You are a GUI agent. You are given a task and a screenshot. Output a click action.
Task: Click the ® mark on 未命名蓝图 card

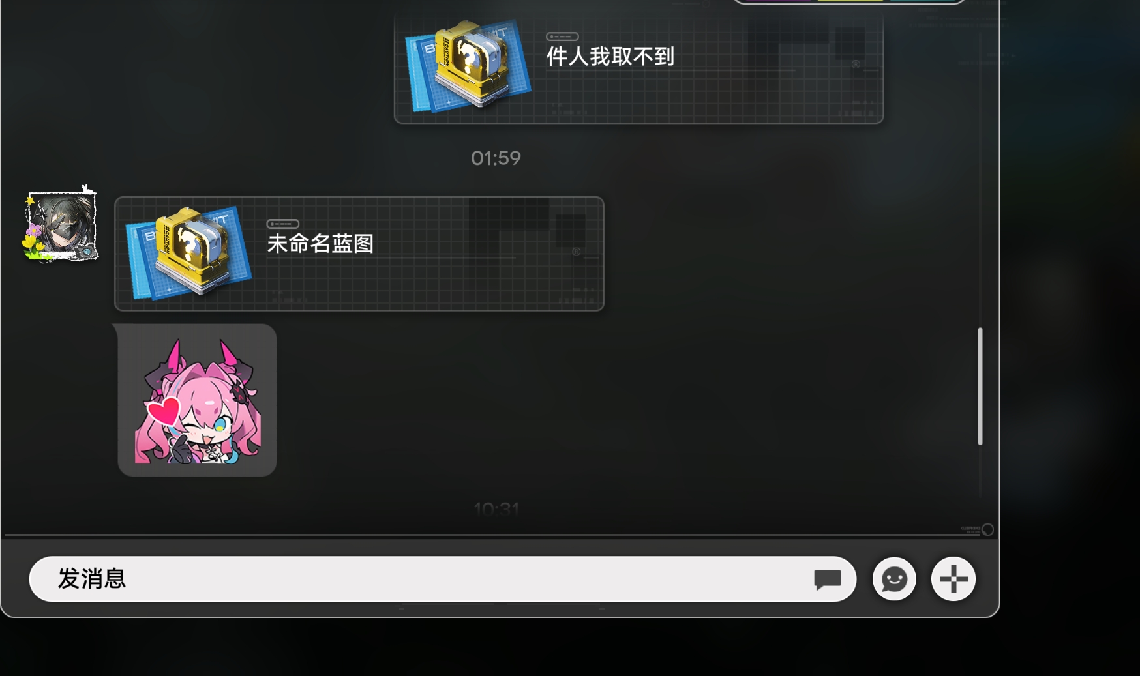(577, 252)
